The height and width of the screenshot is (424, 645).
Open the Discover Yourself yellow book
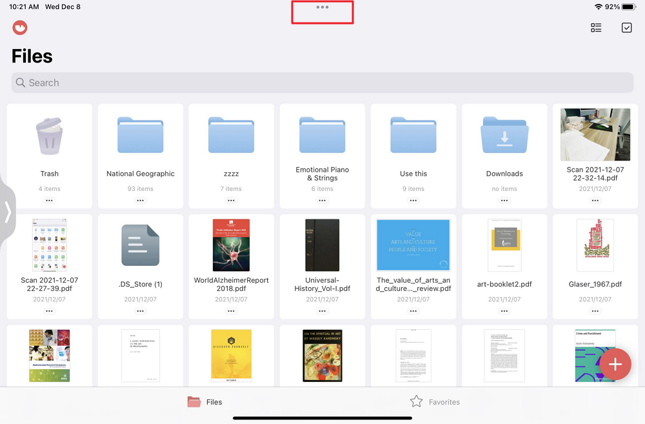coord(231,356)
